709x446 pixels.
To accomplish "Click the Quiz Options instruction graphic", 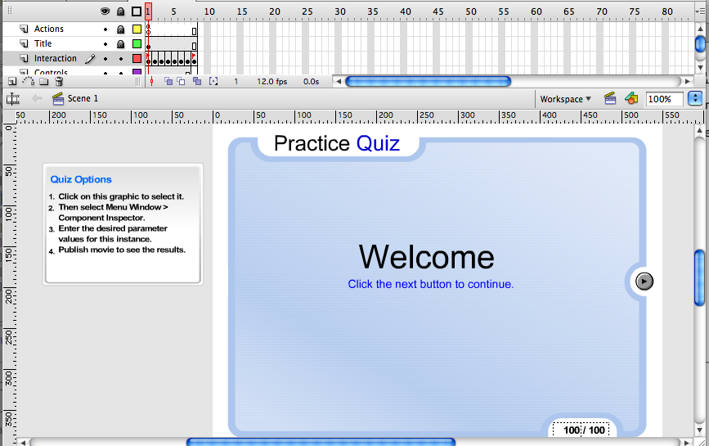I will pos(123,224).
